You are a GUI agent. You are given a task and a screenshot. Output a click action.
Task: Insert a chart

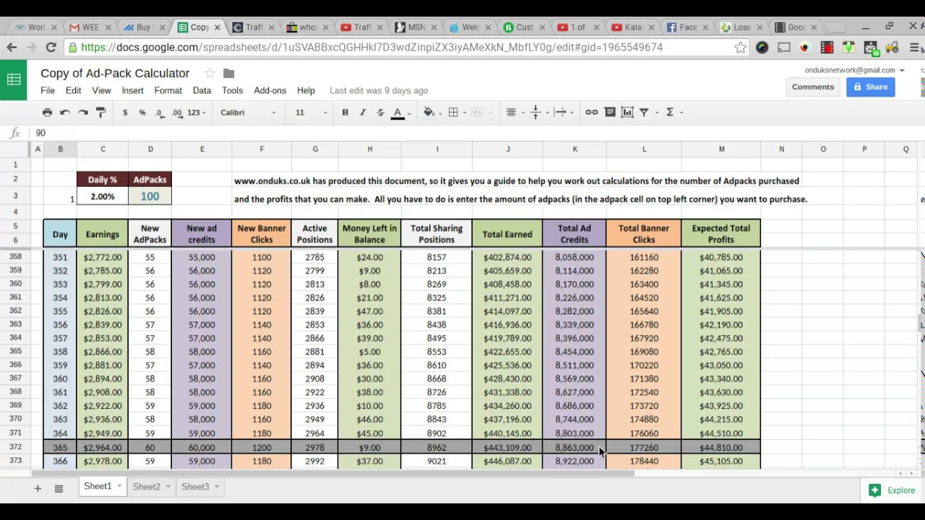tap(627, 112)
